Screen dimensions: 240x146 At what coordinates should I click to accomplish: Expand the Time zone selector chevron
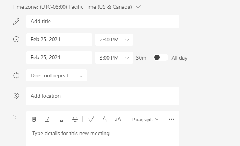(x=138, y=7)
